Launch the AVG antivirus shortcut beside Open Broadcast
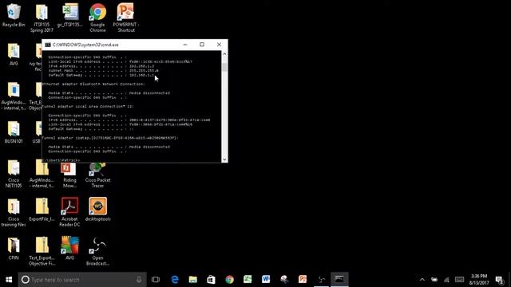511x287 pixels. (69, 248)
